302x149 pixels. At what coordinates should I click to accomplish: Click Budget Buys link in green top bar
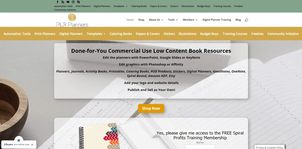click(204, 6)
